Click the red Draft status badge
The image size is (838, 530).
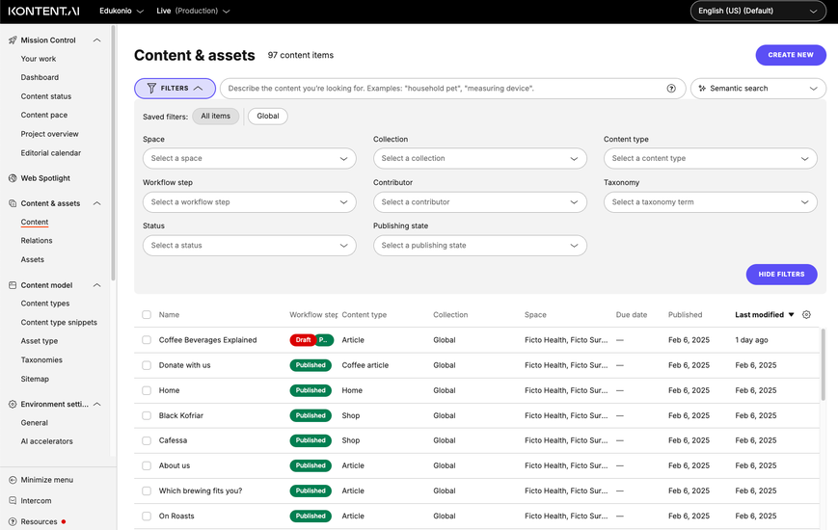pos(303,340)
